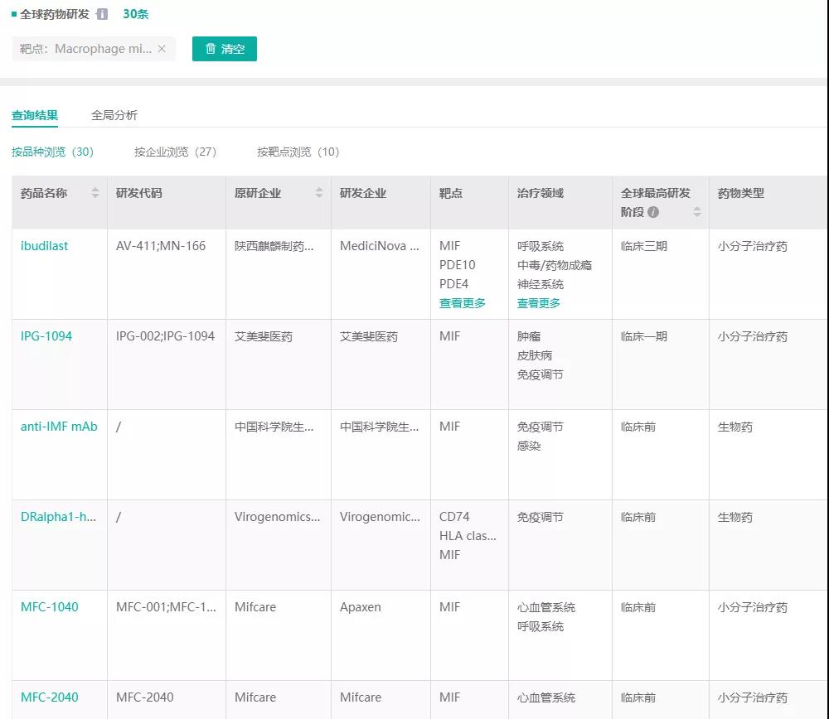Open the ibudilast drug link
Image resolution: width=829 pixels, height=719 pixels.
[43, 246]
